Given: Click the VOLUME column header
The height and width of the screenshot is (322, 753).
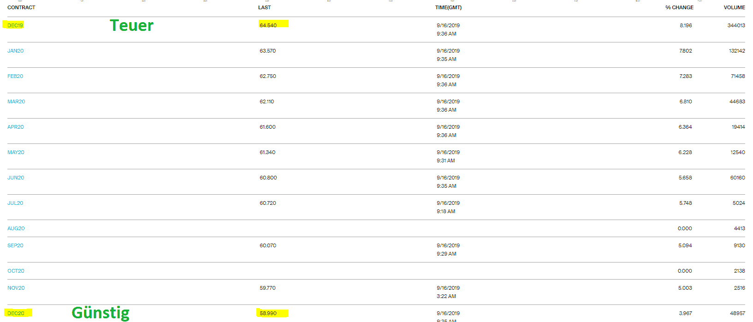Looking at the screenshot, I should (734, 7).
